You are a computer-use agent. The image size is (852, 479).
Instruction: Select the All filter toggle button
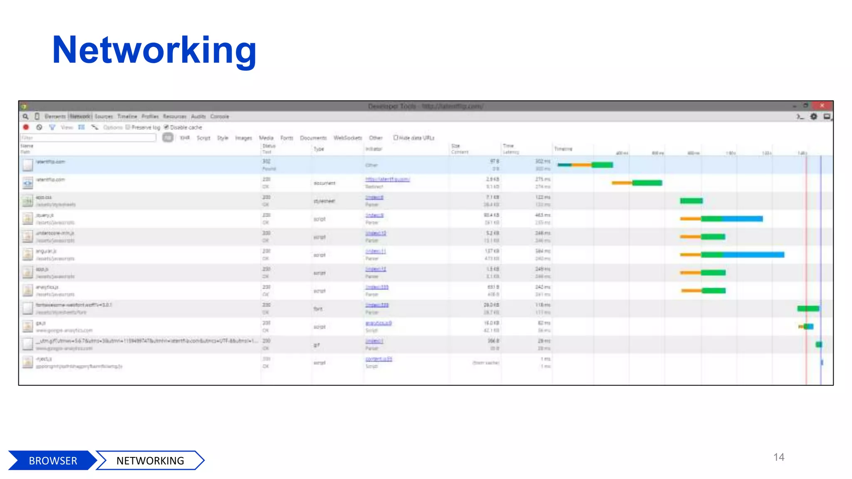pyautogui.click(x=168, y=138)
